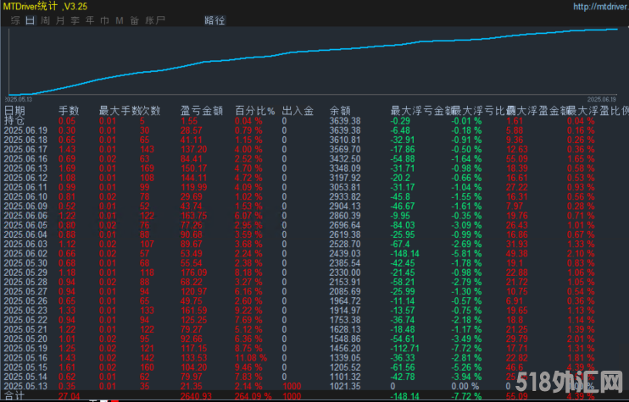
Task: Click the 日期 date column header
Action: 14,110
